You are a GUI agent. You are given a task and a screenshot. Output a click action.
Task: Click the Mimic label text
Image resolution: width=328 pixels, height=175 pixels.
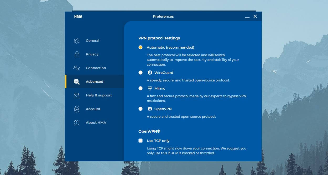(x=160, y=89)
